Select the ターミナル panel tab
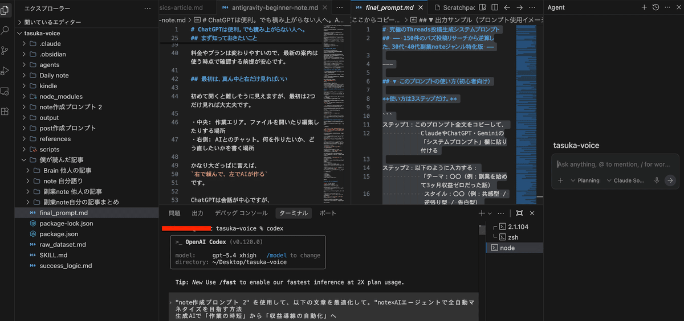Image resolution: width=684 pixels, height=321 pixels. pyautogui.click(x=294, y=213)
